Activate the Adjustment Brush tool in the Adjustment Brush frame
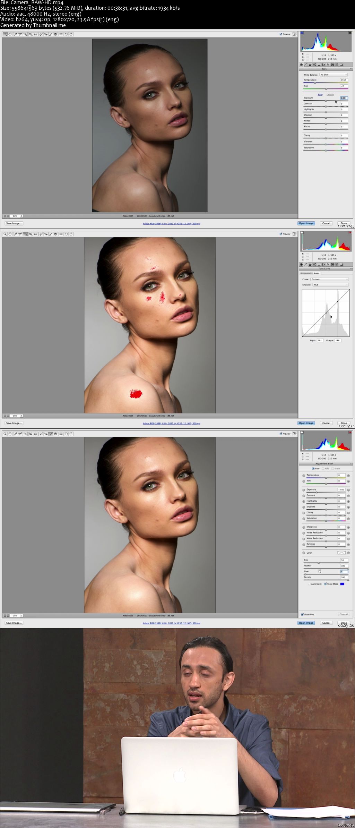Screen dimensions: 355x828 (51, 434)
